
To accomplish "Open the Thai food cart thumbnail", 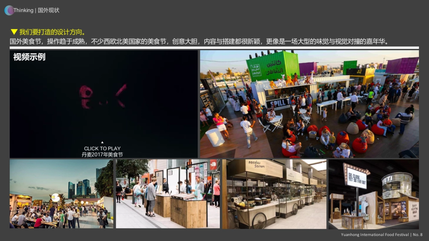I will click(274, 194).
